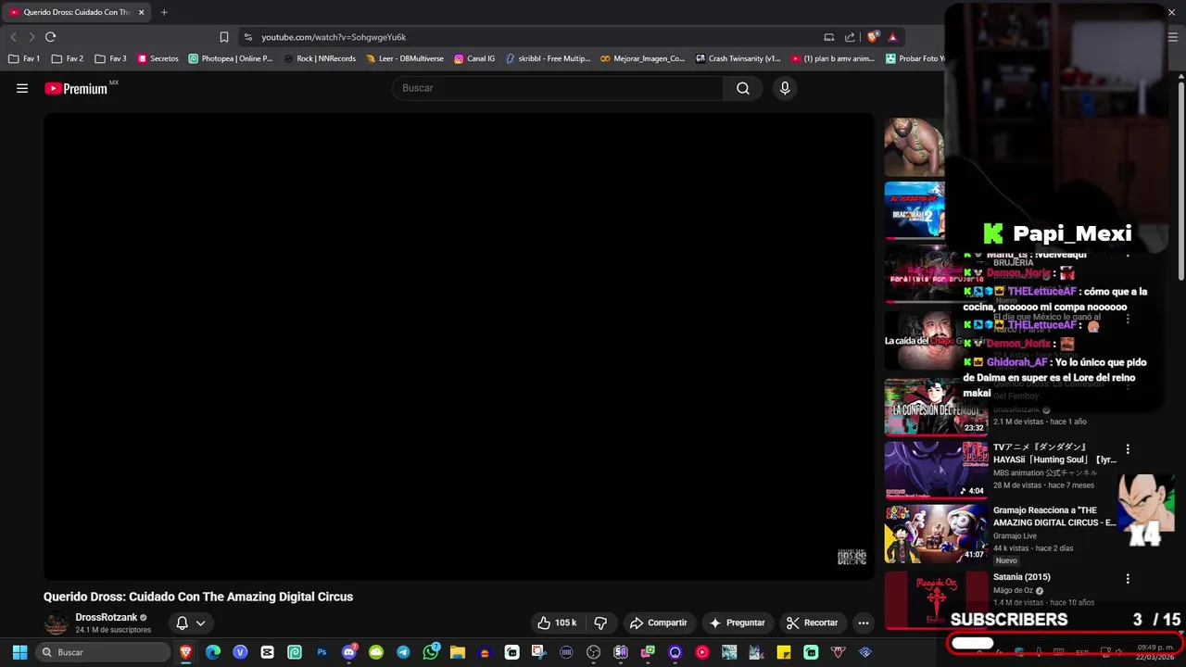Open Microsoft Edge from the taskbar

[213, 652]
